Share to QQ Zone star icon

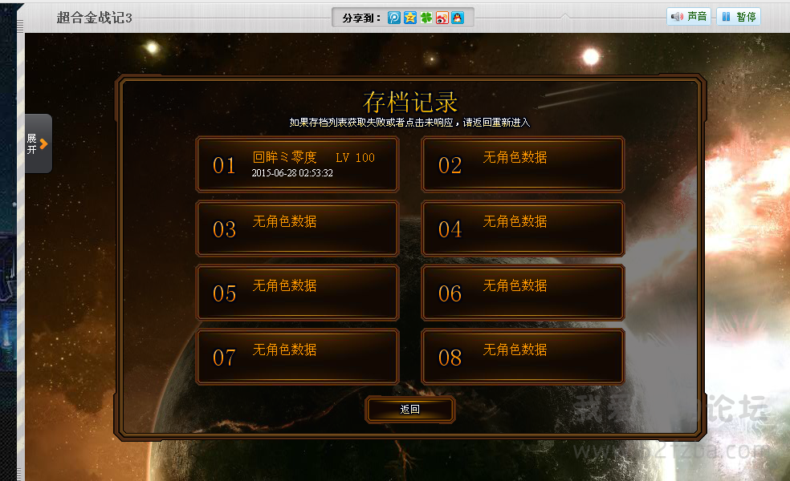(x=410, y=18)
